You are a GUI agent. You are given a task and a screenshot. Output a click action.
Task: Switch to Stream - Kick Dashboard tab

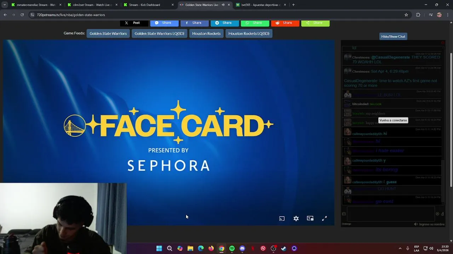[149, 5]
